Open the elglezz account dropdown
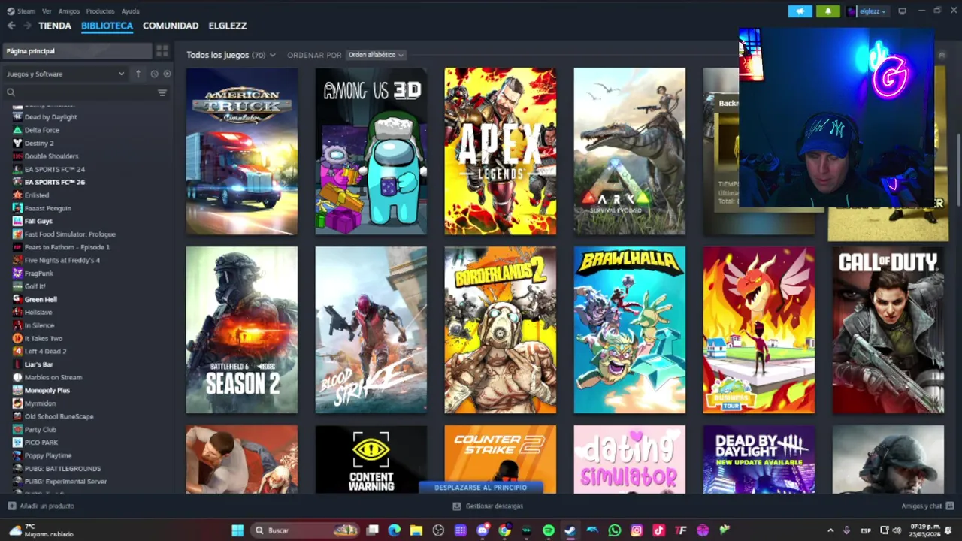The height and width of the screenshot is (541, 962). 867,11
